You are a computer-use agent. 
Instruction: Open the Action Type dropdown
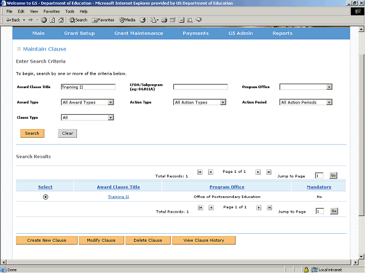tap(200, 102)
